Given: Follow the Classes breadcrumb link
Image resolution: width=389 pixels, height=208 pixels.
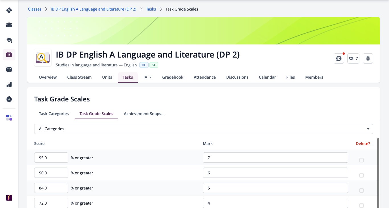Looking at the screenshot, I should 34,9.
